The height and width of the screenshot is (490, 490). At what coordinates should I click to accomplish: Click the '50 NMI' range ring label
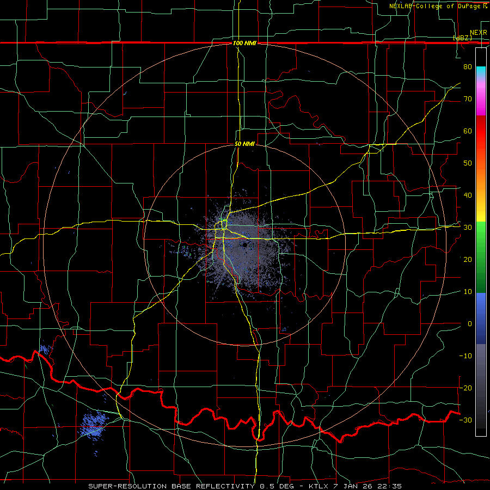(244, 144)
